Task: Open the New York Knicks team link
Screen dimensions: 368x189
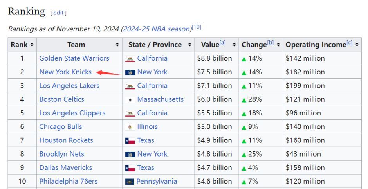Action: click(65, 72)
